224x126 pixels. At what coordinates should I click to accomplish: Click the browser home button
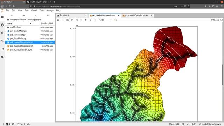[14, 6]
